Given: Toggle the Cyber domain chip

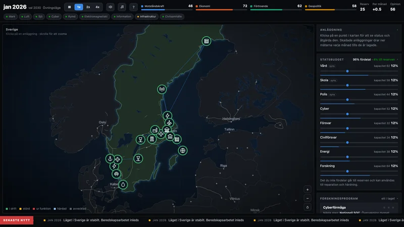Looking at the screenshot, I should pyautogui.click(x=54, y=17).
